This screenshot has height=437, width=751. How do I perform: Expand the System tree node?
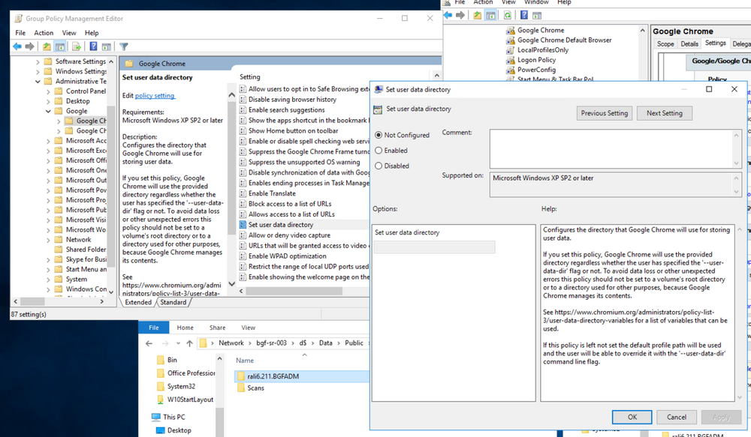point(48,280)
